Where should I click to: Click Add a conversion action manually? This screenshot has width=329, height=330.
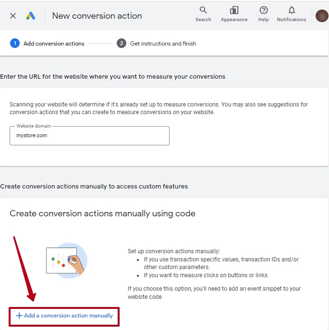(x=64, y=316)
